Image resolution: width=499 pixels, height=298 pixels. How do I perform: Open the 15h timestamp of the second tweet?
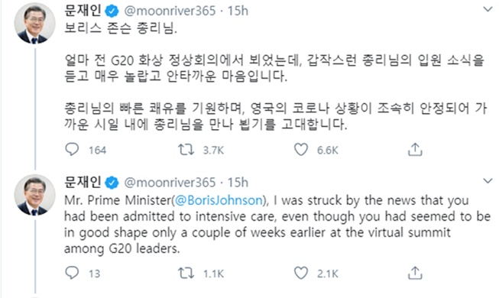(x=238, y=183)
